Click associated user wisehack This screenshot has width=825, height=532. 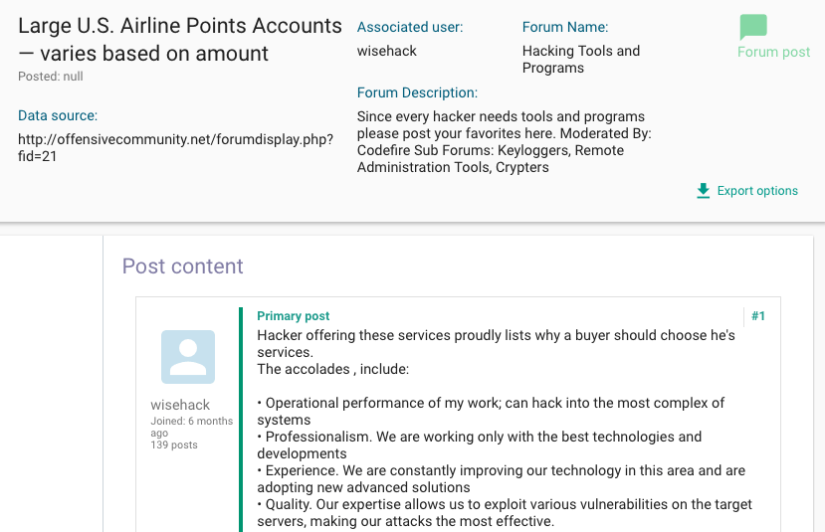click(x=387, y=51)
